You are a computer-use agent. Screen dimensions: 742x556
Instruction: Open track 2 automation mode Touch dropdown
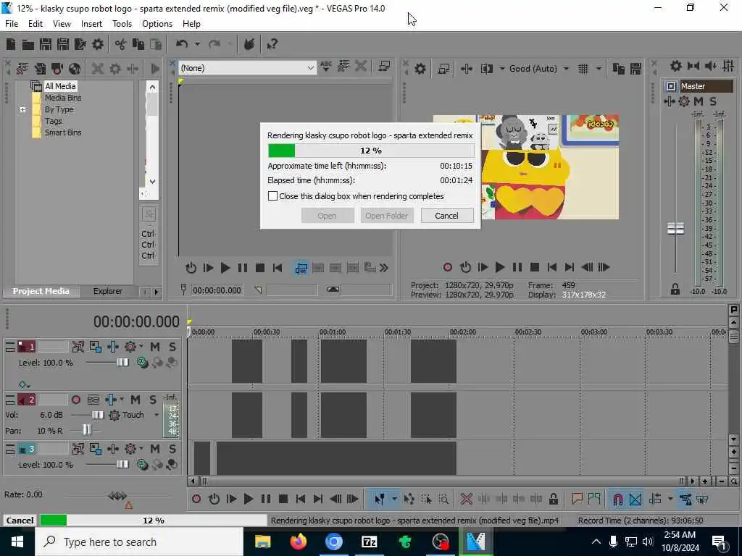[x=157, y=415]
